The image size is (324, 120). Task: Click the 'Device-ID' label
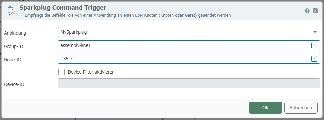tap(14, 84)
